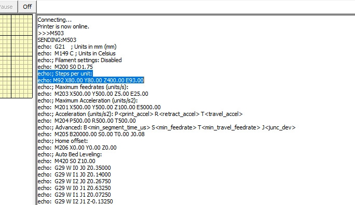Click the G21 Units in mm line
The image size is (355, 205).
click(77, 47)
